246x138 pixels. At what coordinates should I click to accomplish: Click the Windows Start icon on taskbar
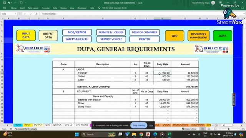point(77,135)
